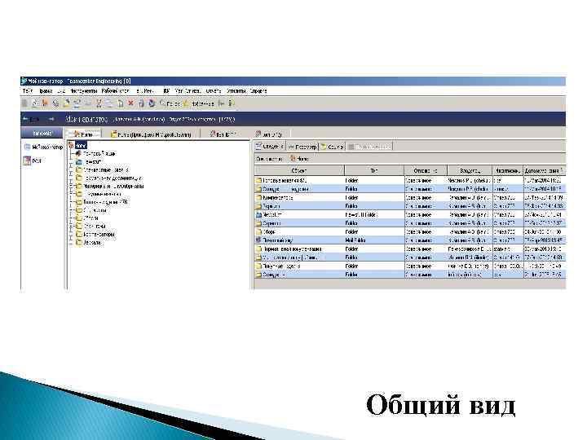The height and width of the screenshot is (440, 587).
Task: Select the Покупные изделия table row
Action: (410, 266)
